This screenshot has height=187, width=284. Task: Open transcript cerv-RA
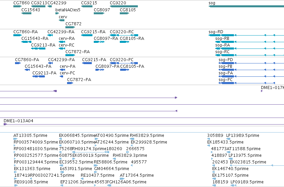coord(67,39)
